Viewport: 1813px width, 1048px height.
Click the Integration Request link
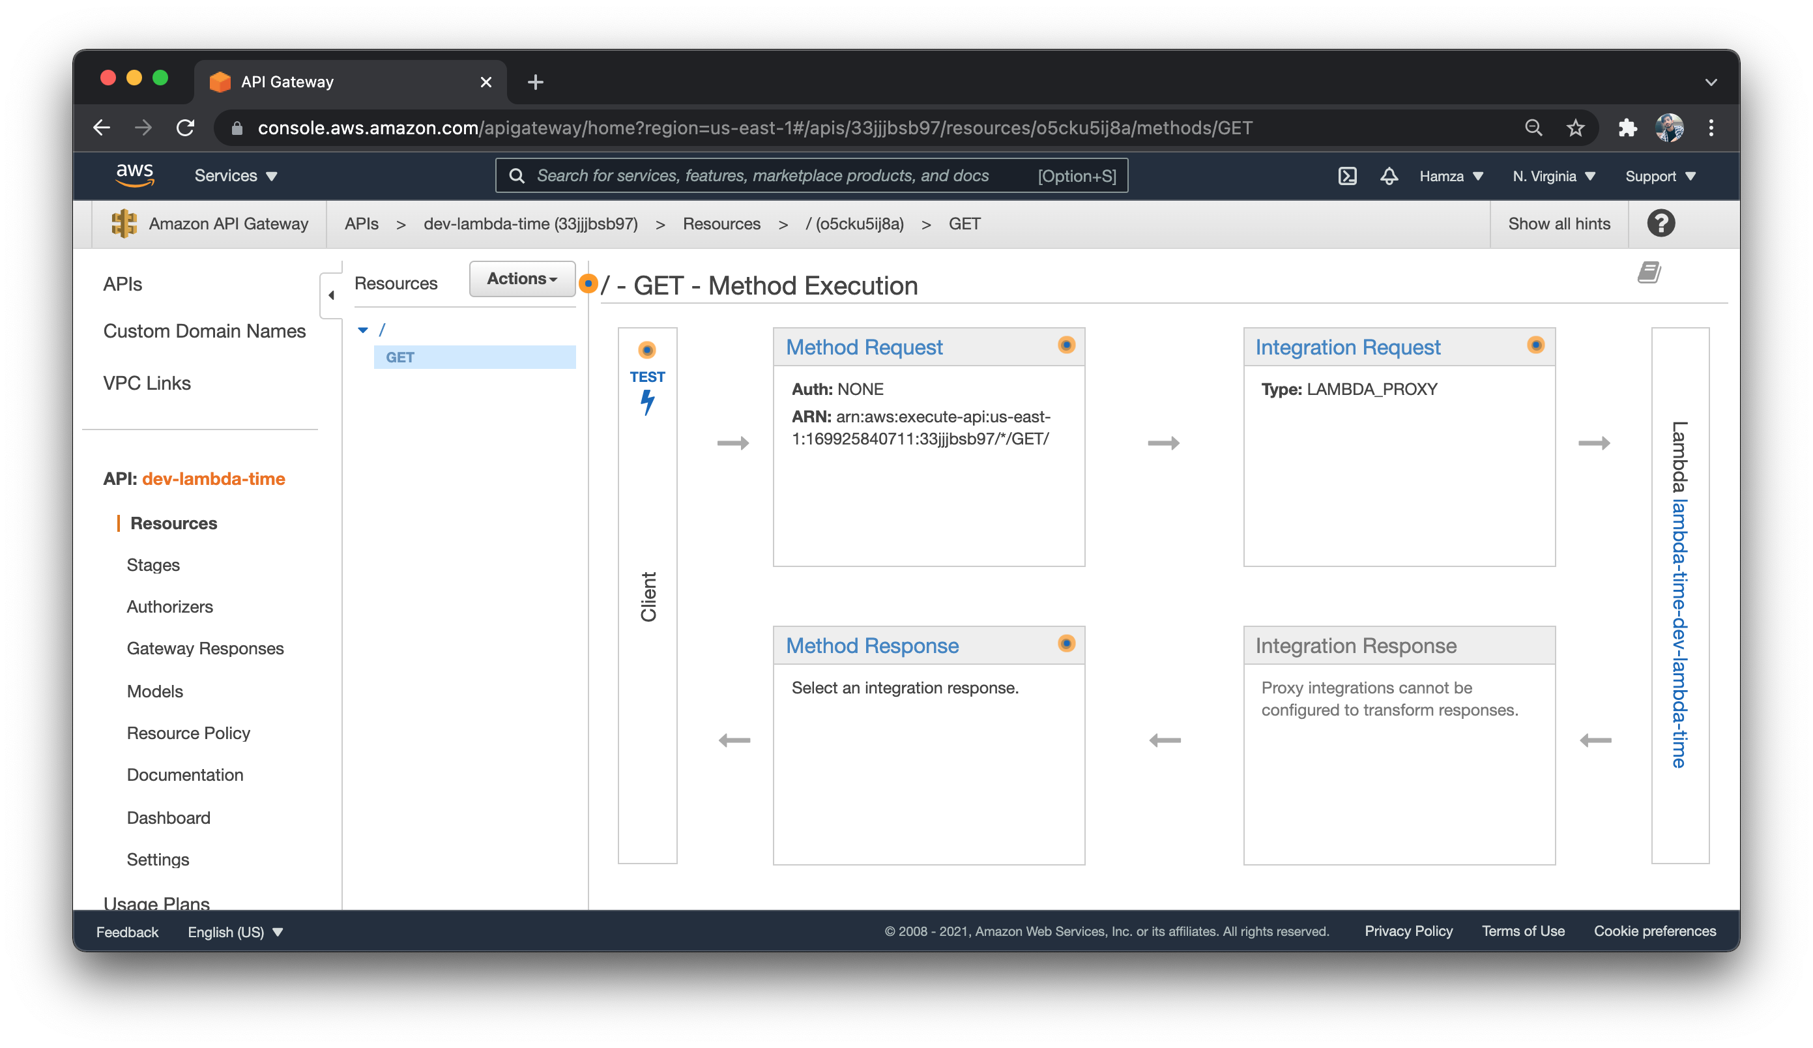(1348, 347)
